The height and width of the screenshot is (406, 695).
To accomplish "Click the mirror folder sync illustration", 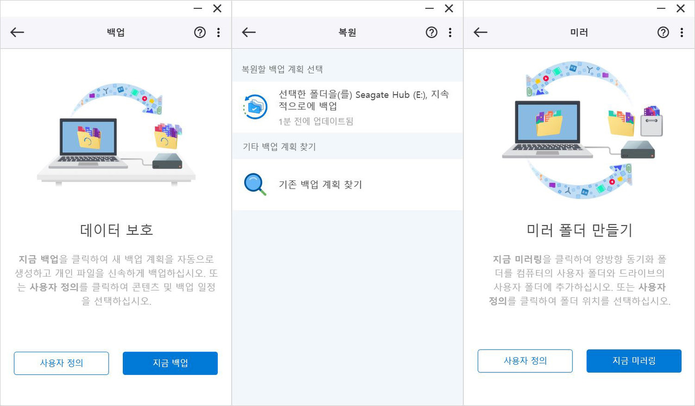I will pos(579,133).
